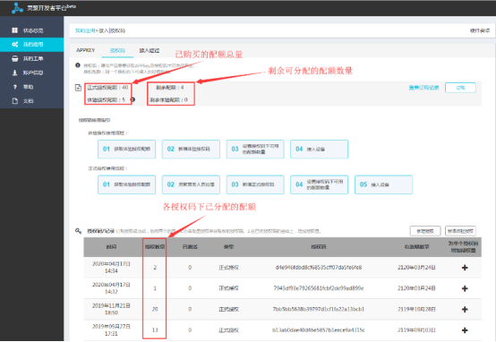Click the person icon account info item
Screen dimensions: 496x342
tap(15, 73)
